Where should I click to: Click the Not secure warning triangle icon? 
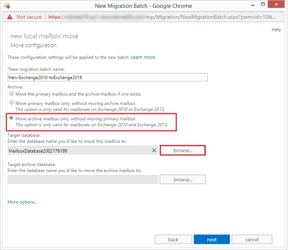10,17
